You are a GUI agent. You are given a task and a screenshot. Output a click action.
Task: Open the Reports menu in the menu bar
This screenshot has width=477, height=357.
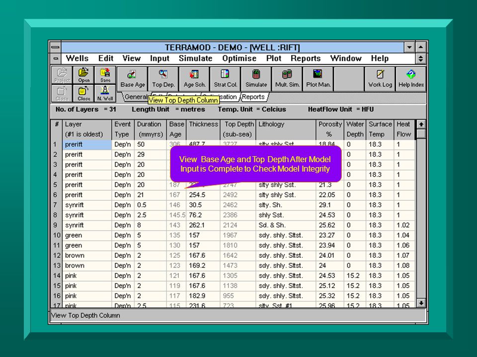pos(306,59)
